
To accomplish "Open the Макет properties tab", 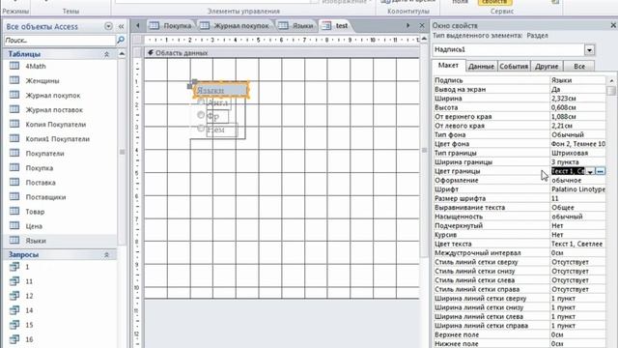I will click(448, 66).
